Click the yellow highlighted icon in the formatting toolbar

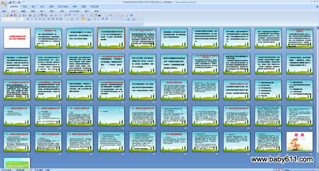pos(82,19)
